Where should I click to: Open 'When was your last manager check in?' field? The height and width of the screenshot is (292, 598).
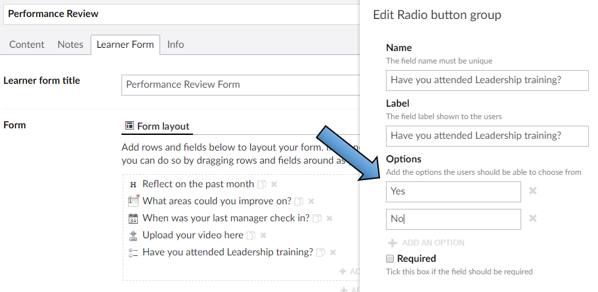(226, 218)
